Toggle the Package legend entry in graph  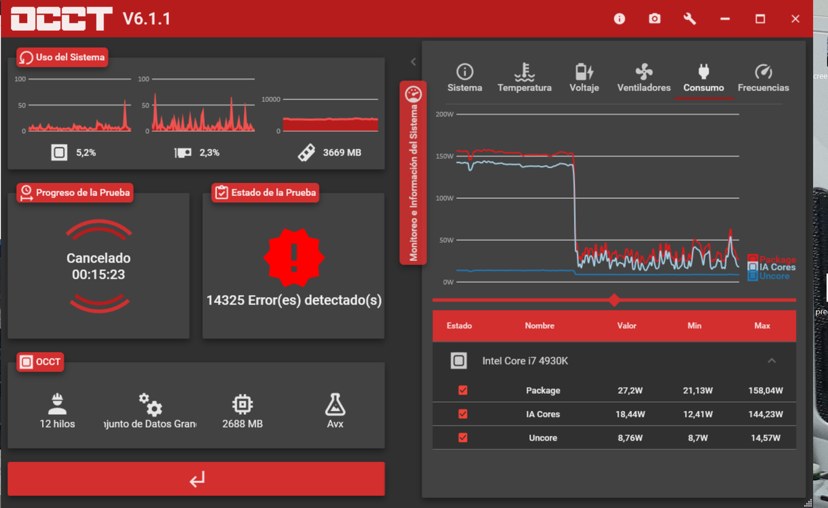(x=772, y=260)
